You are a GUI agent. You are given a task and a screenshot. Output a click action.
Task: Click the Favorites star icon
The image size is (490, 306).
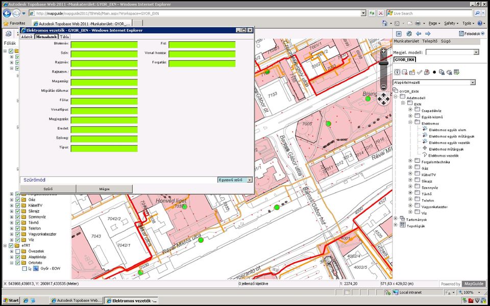click(6, 23)
